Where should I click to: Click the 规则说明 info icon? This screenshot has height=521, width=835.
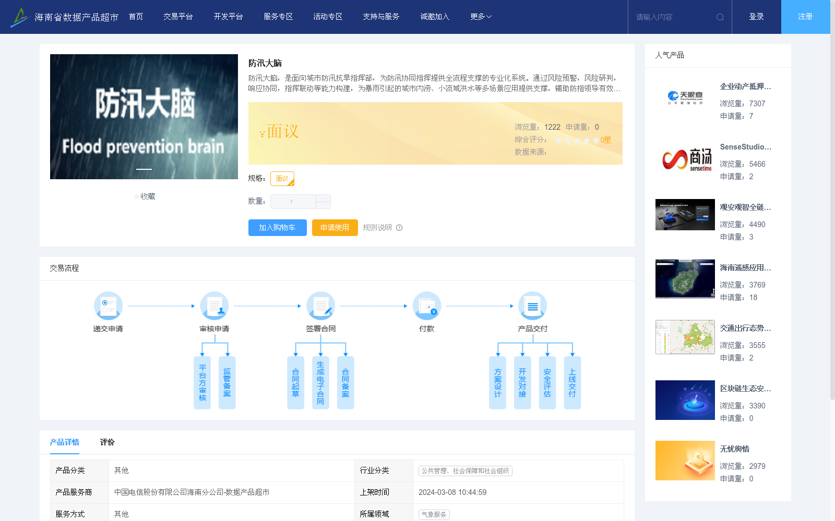pyautogui.click(x=399, y=228)
